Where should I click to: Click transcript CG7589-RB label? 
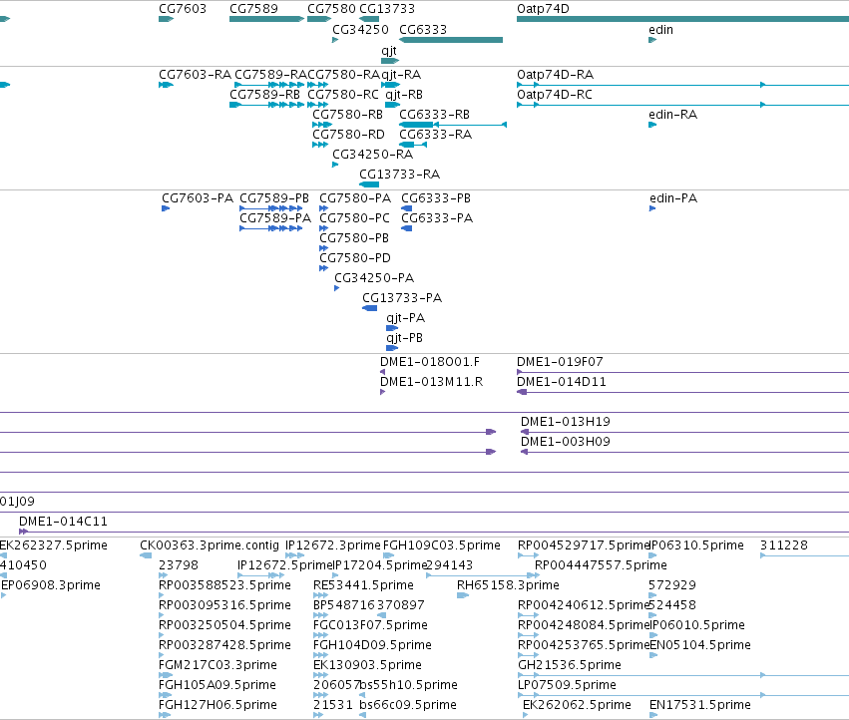point(264,95)
